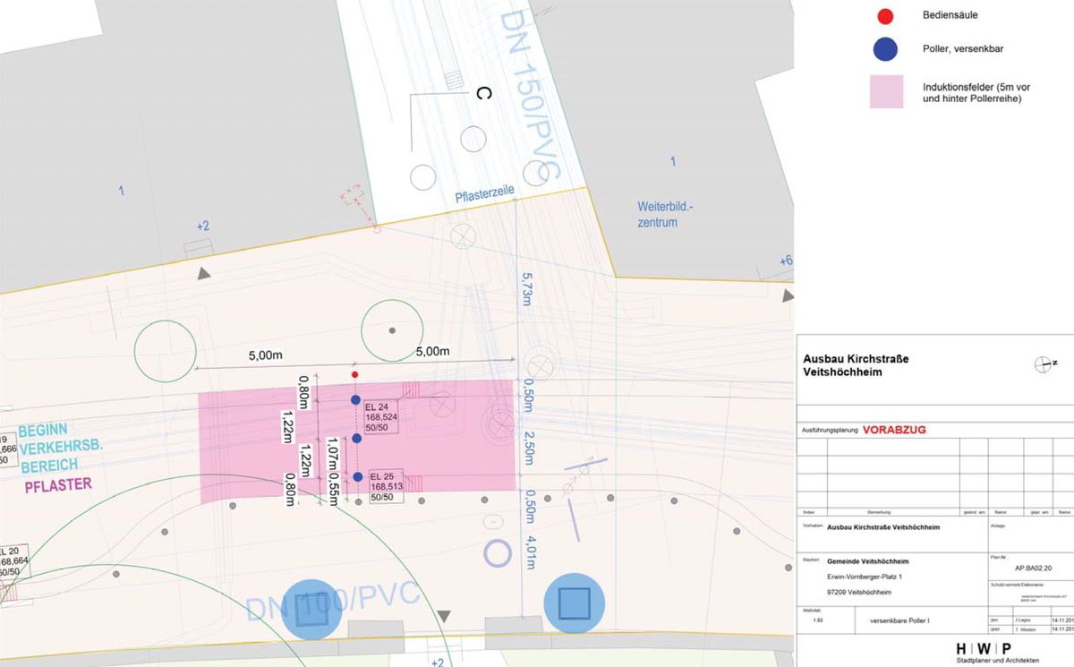Click the red Bediensäule legend dot
Image resolution: width=1074 pixels, height=667 pixels.
click(885, 16)
